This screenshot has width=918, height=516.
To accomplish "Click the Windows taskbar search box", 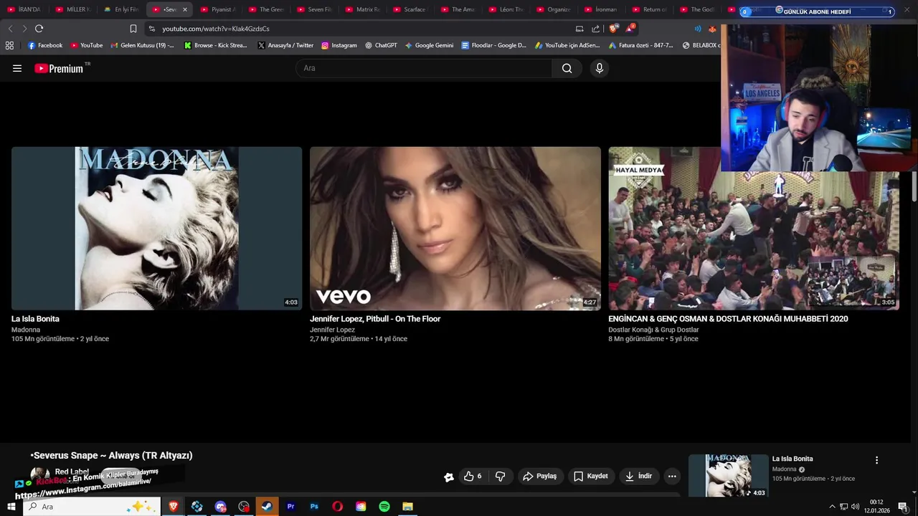I will [x=92, y=507].
